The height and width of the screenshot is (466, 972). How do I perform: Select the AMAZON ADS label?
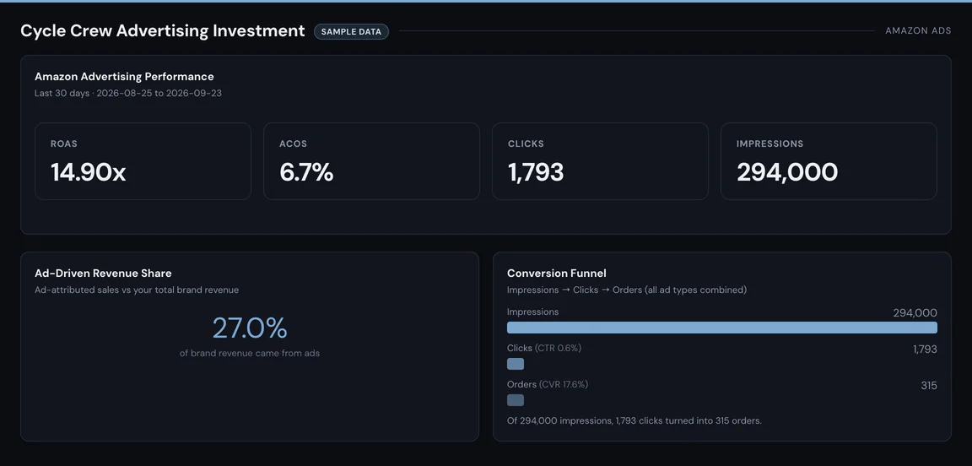(x=918, y=31)
